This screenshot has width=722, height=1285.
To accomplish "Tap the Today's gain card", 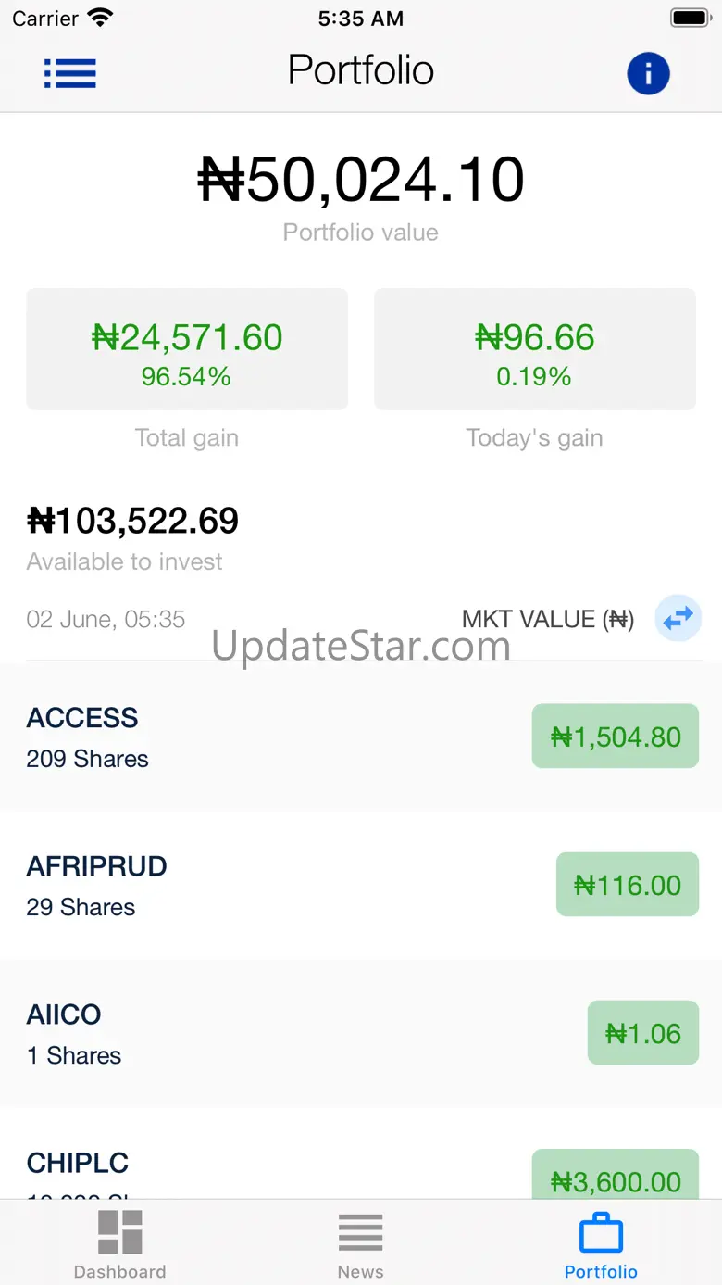I will [534, 349].
